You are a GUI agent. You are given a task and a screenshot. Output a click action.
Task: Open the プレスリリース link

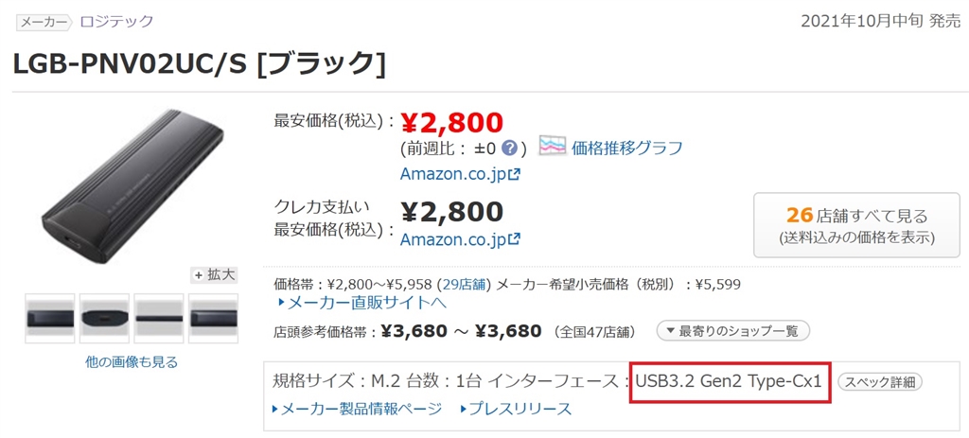(x=517, y=409)
